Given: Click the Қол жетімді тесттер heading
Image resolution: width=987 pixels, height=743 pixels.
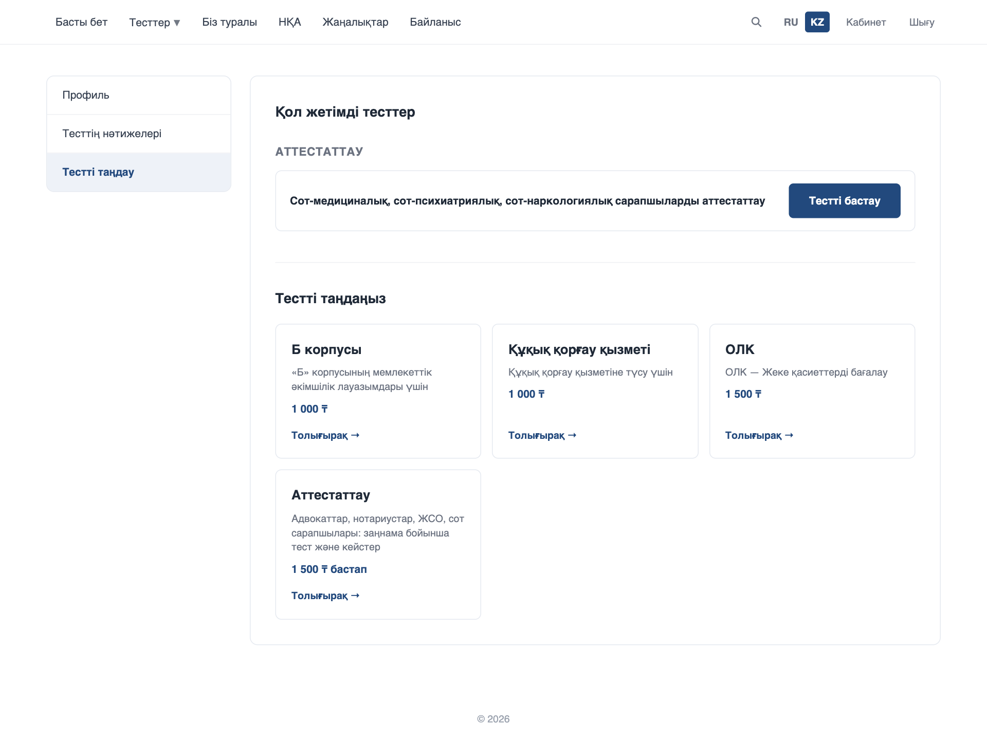Looking at the screenshot, I should (x=345, y=112).
